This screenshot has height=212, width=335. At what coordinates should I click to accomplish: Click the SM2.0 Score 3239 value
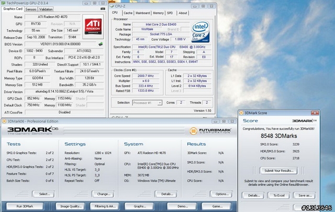296,144
